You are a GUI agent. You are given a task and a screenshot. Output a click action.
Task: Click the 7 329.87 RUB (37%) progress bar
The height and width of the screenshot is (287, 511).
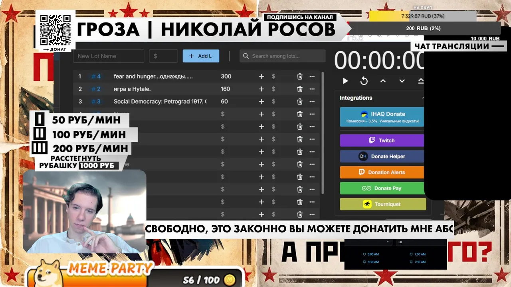tap(423, 16)
